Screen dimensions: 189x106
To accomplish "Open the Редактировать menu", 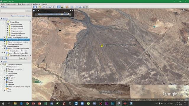I will click(12, 4).
